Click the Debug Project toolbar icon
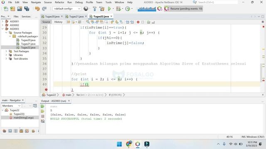This screenshot has width=266, height=149. [118, 9]
